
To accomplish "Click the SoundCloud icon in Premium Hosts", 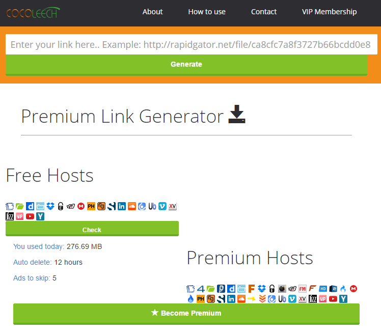I will click(x=241, y=299).
